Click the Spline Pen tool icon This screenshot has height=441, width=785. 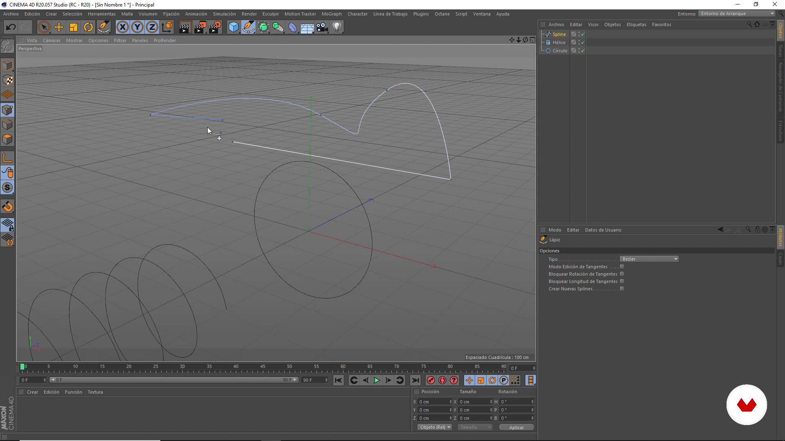click(x=248, y=27)
